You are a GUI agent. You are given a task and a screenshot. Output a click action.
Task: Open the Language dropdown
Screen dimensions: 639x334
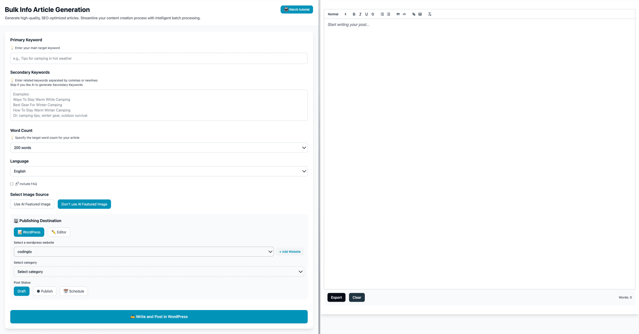[x=159, y=171]
